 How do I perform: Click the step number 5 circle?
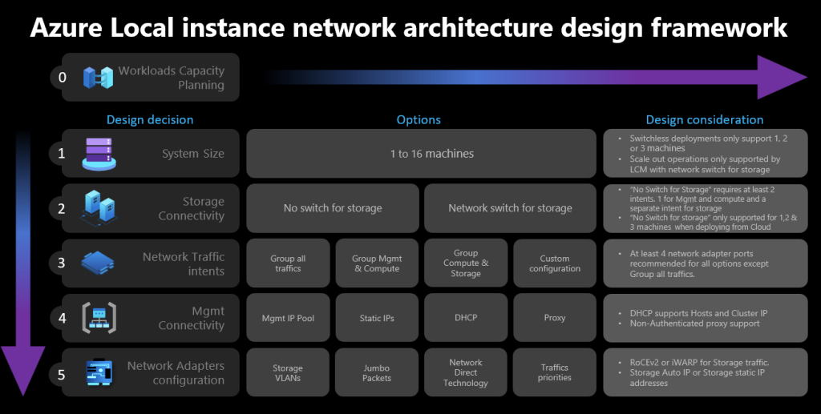tap(62, 374)
